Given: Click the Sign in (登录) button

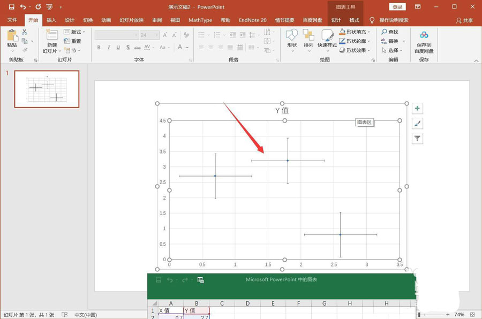Looking at the screenshot, I should coord(397,7).
